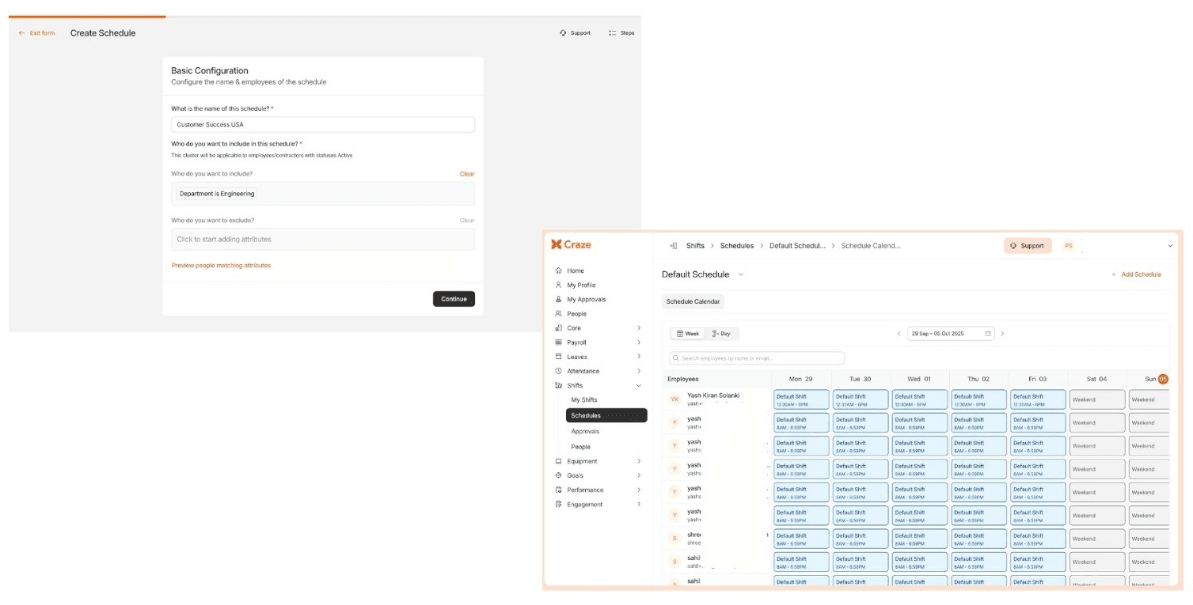This screenshot has width=1193, height=605.
Task: Collapse the sidebar toggle icon
Action: tap(673, 246)
